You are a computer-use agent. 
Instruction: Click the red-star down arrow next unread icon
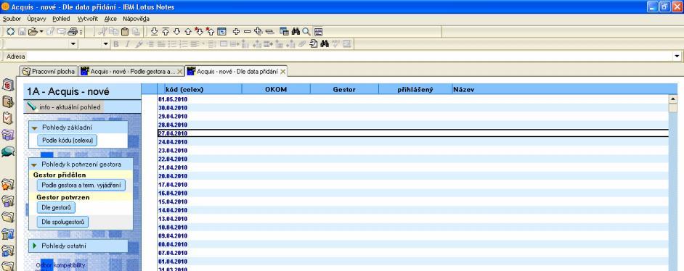(x=199, y=31)
